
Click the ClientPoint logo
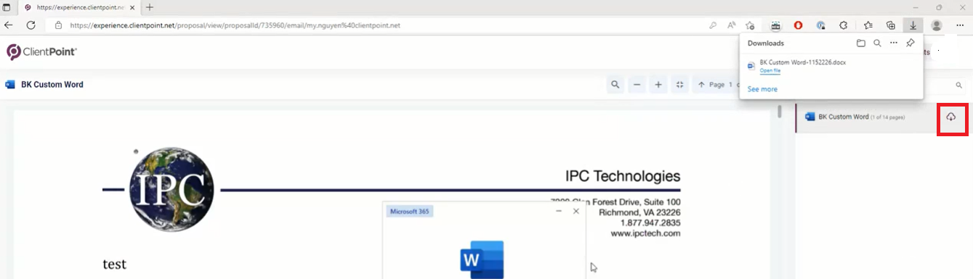41,52
